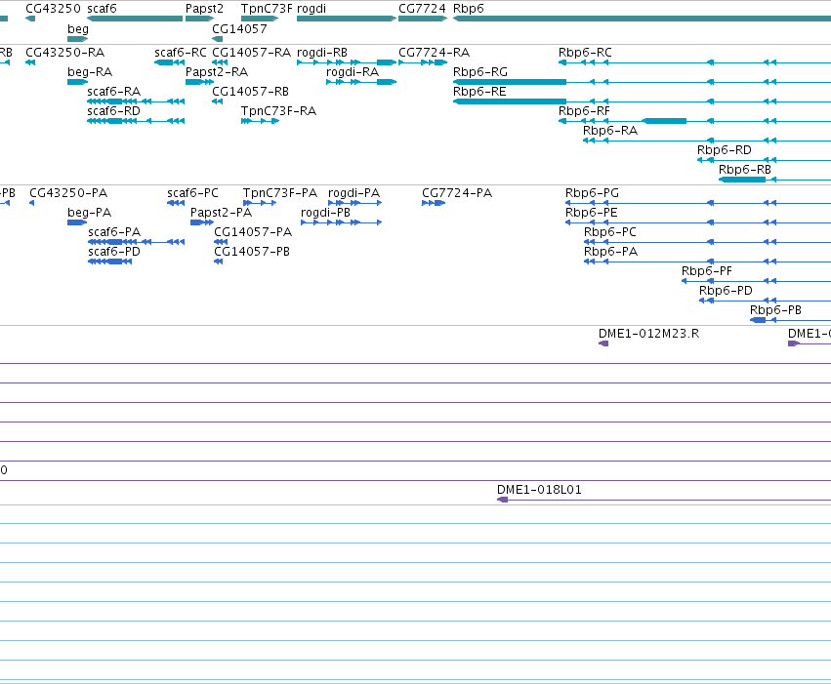Select the Rbp6-PE protein label
The width and height of the screenshot is (831, 684).
[592, 213]
